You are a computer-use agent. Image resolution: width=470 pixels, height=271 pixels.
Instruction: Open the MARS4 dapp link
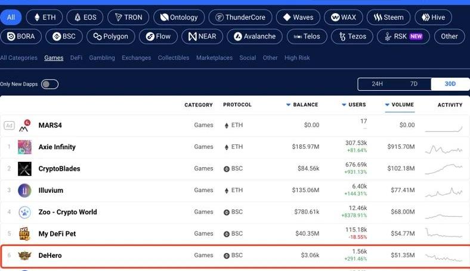(50, 125)
